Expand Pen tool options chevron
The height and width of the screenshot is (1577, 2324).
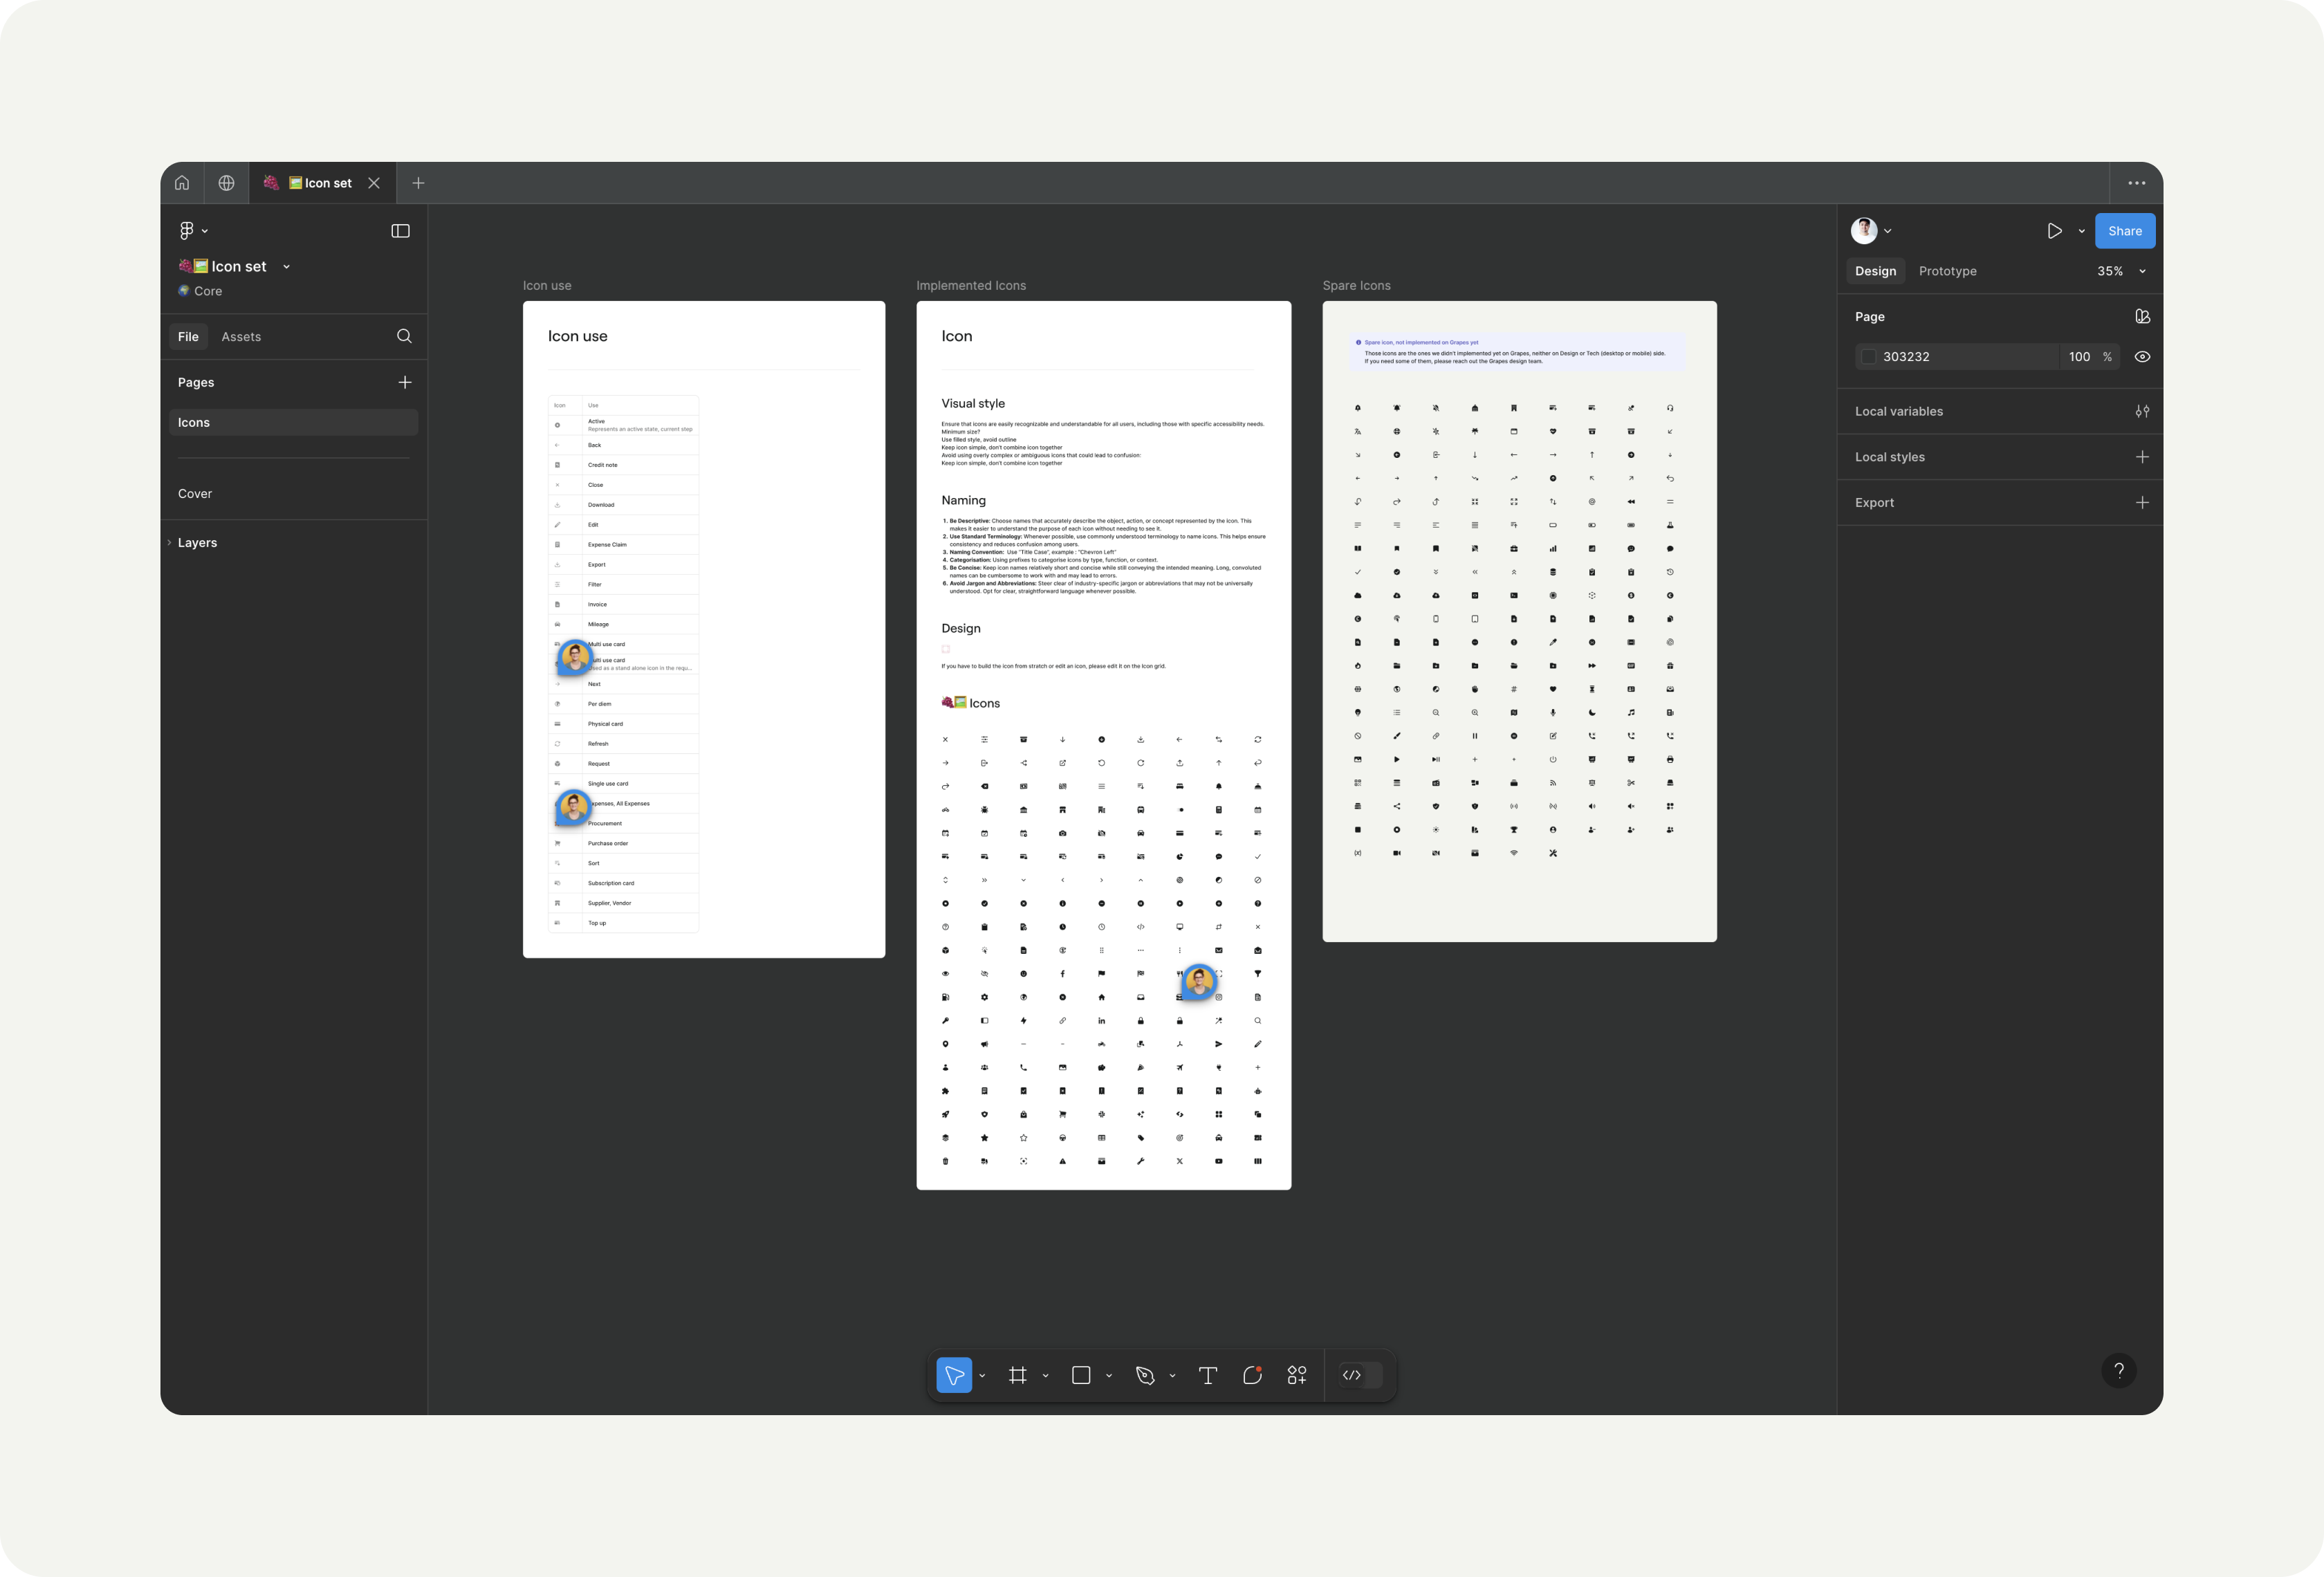tap(1173, 1376)
